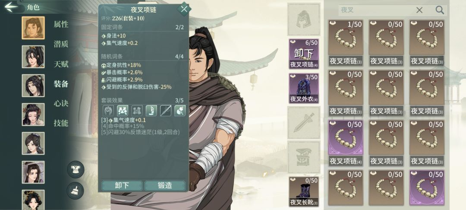Click the broom cleanup round icon
Image resolution: width=466 pixels, height=210 pixels.
click(x=76, y=191)
